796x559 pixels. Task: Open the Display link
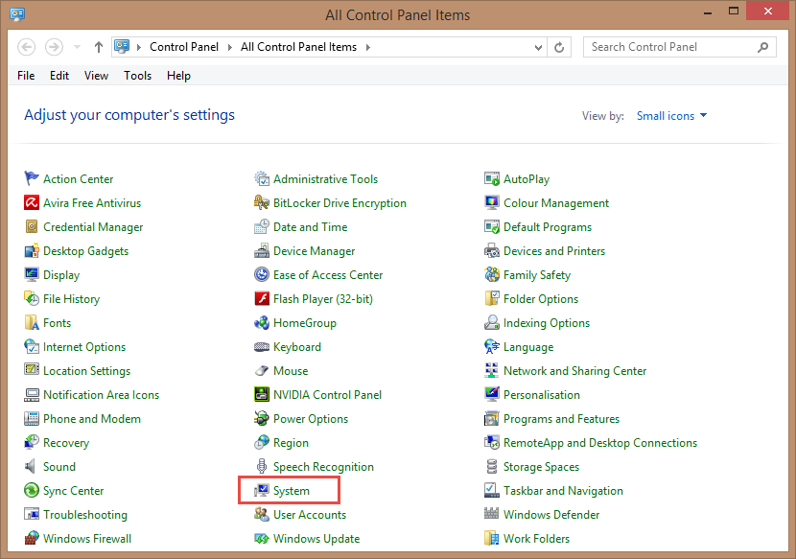(x=61, y=275)
